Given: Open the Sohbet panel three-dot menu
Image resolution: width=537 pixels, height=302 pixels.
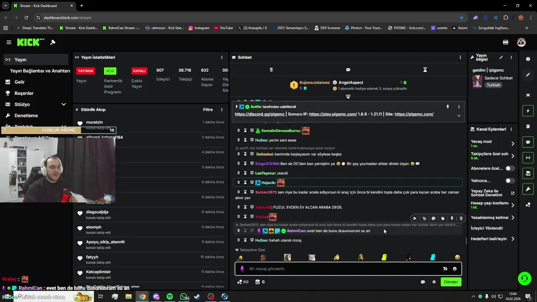Looking at the screenshot, I should pyautogui.click(x=460, y=57).
